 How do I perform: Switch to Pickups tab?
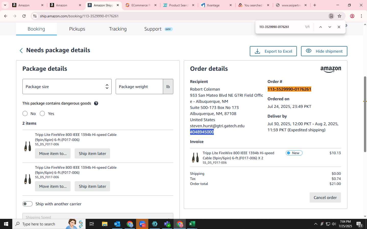point(77,29)
